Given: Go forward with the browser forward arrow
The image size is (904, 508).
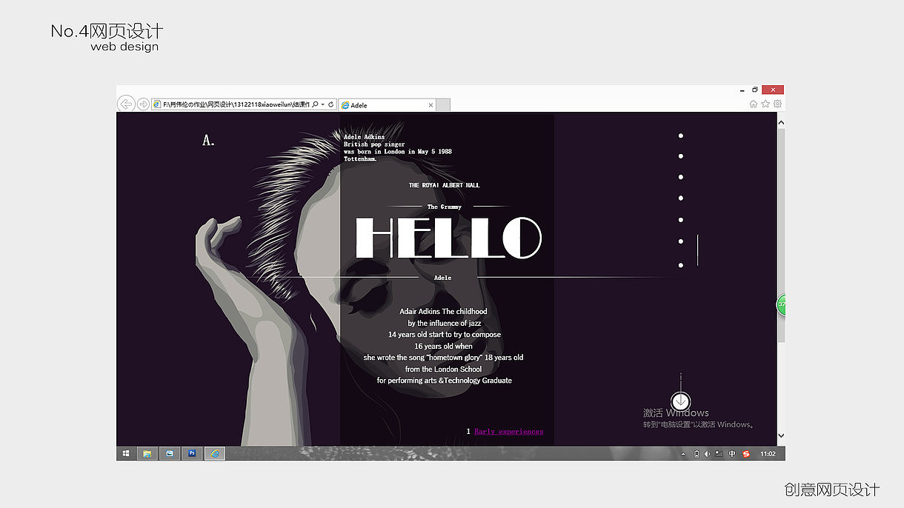Looking at the screenshot, I should click(143, 104).
